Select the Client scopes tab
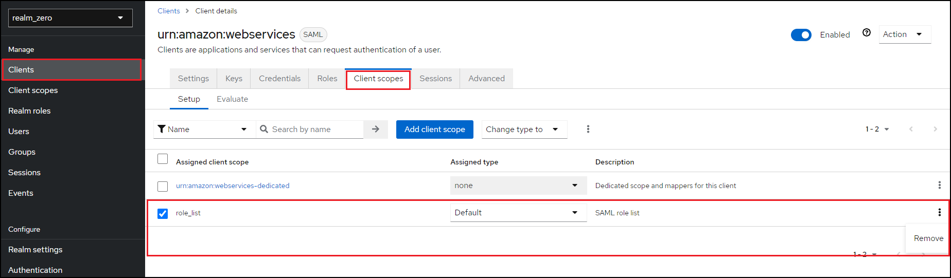This screenshot has width=951, height=278. [x=378, y=79]
